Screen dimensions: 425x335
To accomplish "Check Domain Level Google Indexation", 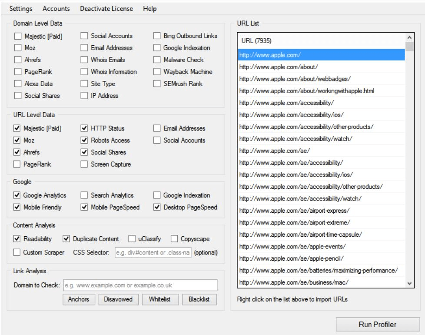I will click(157, 48).
